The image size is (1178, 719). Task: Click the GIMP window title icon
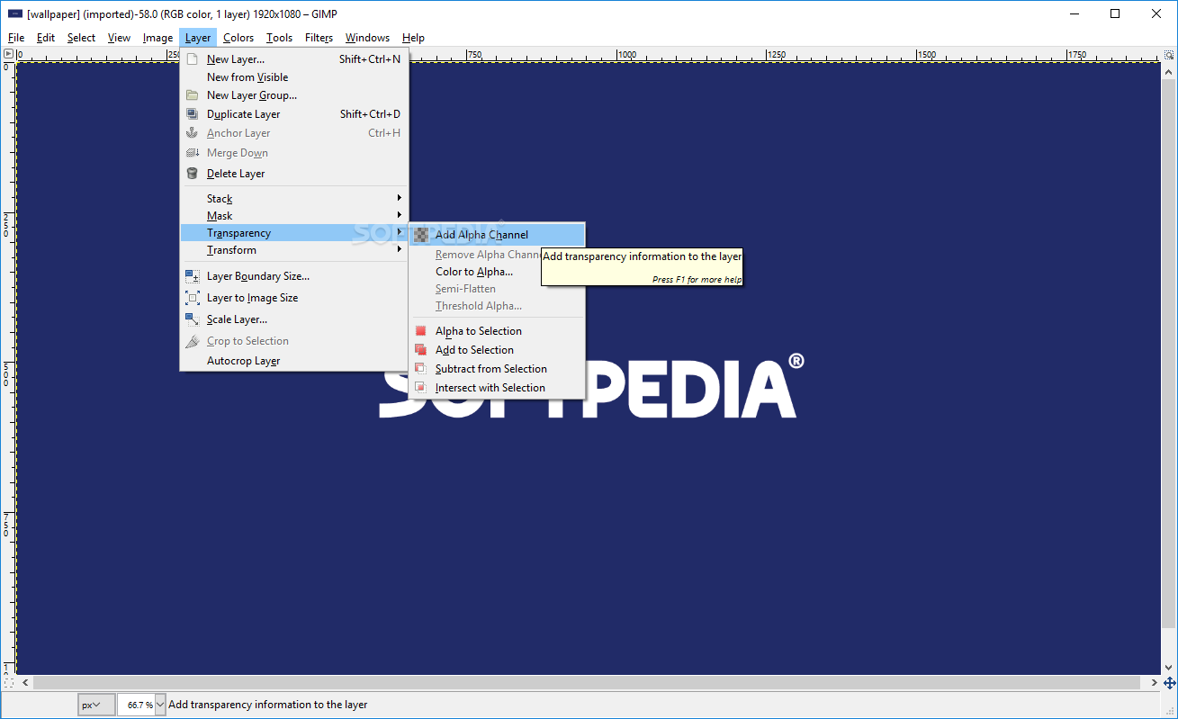[15, 13]
